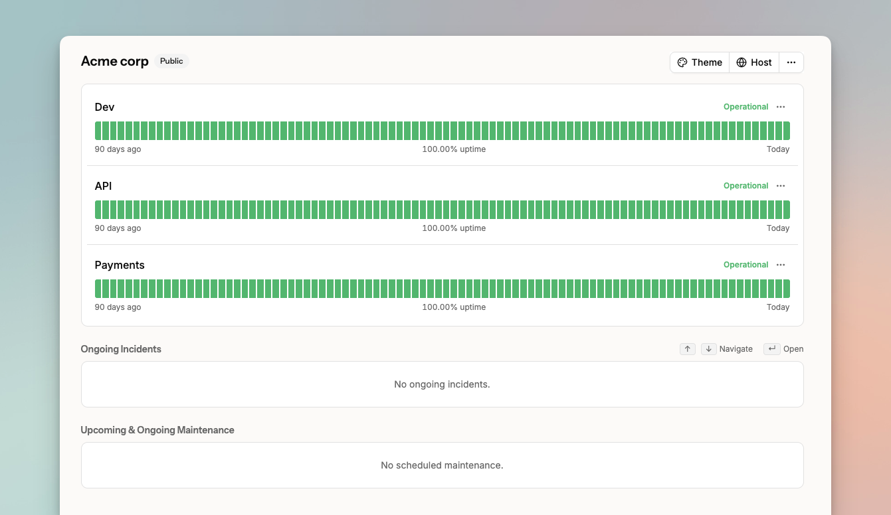Open the Payments monitor options menu

tap(781, 265)
